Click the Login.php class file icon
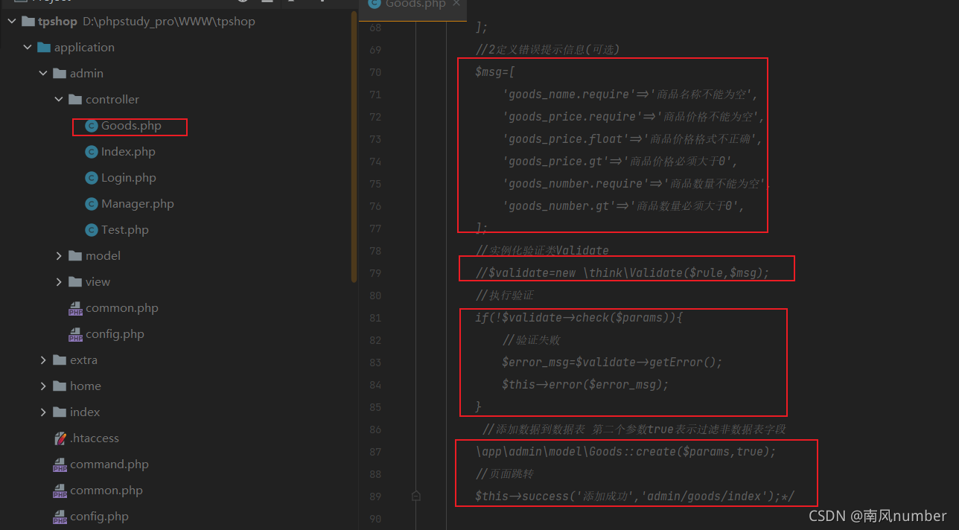The image size is (959, 530). click(92, 178)
